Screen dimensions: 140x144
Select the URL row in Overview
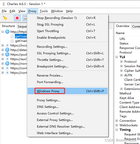pyautogui.click(x=122, y=39)
